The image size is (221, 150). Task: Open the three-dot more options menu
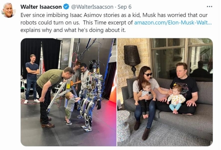click(209, 6)
